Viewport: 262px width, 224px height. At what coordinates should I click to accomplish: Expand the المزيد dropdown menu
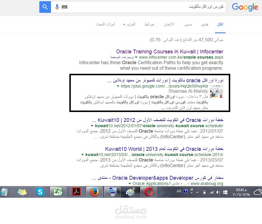[129, 24]
